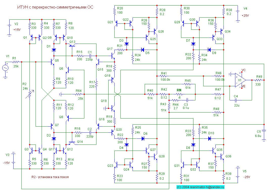Image resolution: width=273 pixels, height=195 pixels.
Task: Click the 'VC' pin label on the op-amp
Action: 243,70
